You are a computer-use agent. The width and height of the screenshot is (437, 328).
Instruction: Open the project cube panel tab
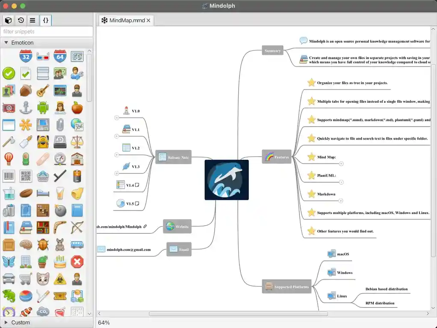coord(8,20)
